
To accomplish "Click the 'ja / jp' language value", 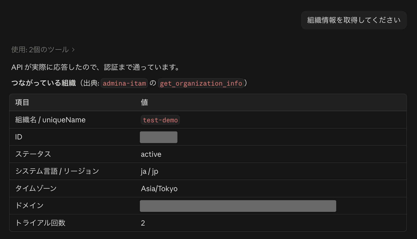I will point(149,171).
